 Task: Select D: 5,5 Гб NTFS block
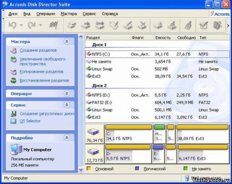pos(128,154)
